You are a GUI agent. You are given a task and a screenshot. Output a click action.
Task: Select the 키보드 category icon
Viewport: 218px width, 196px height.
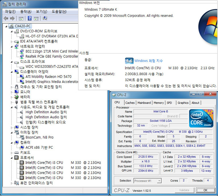coord(17,152)
